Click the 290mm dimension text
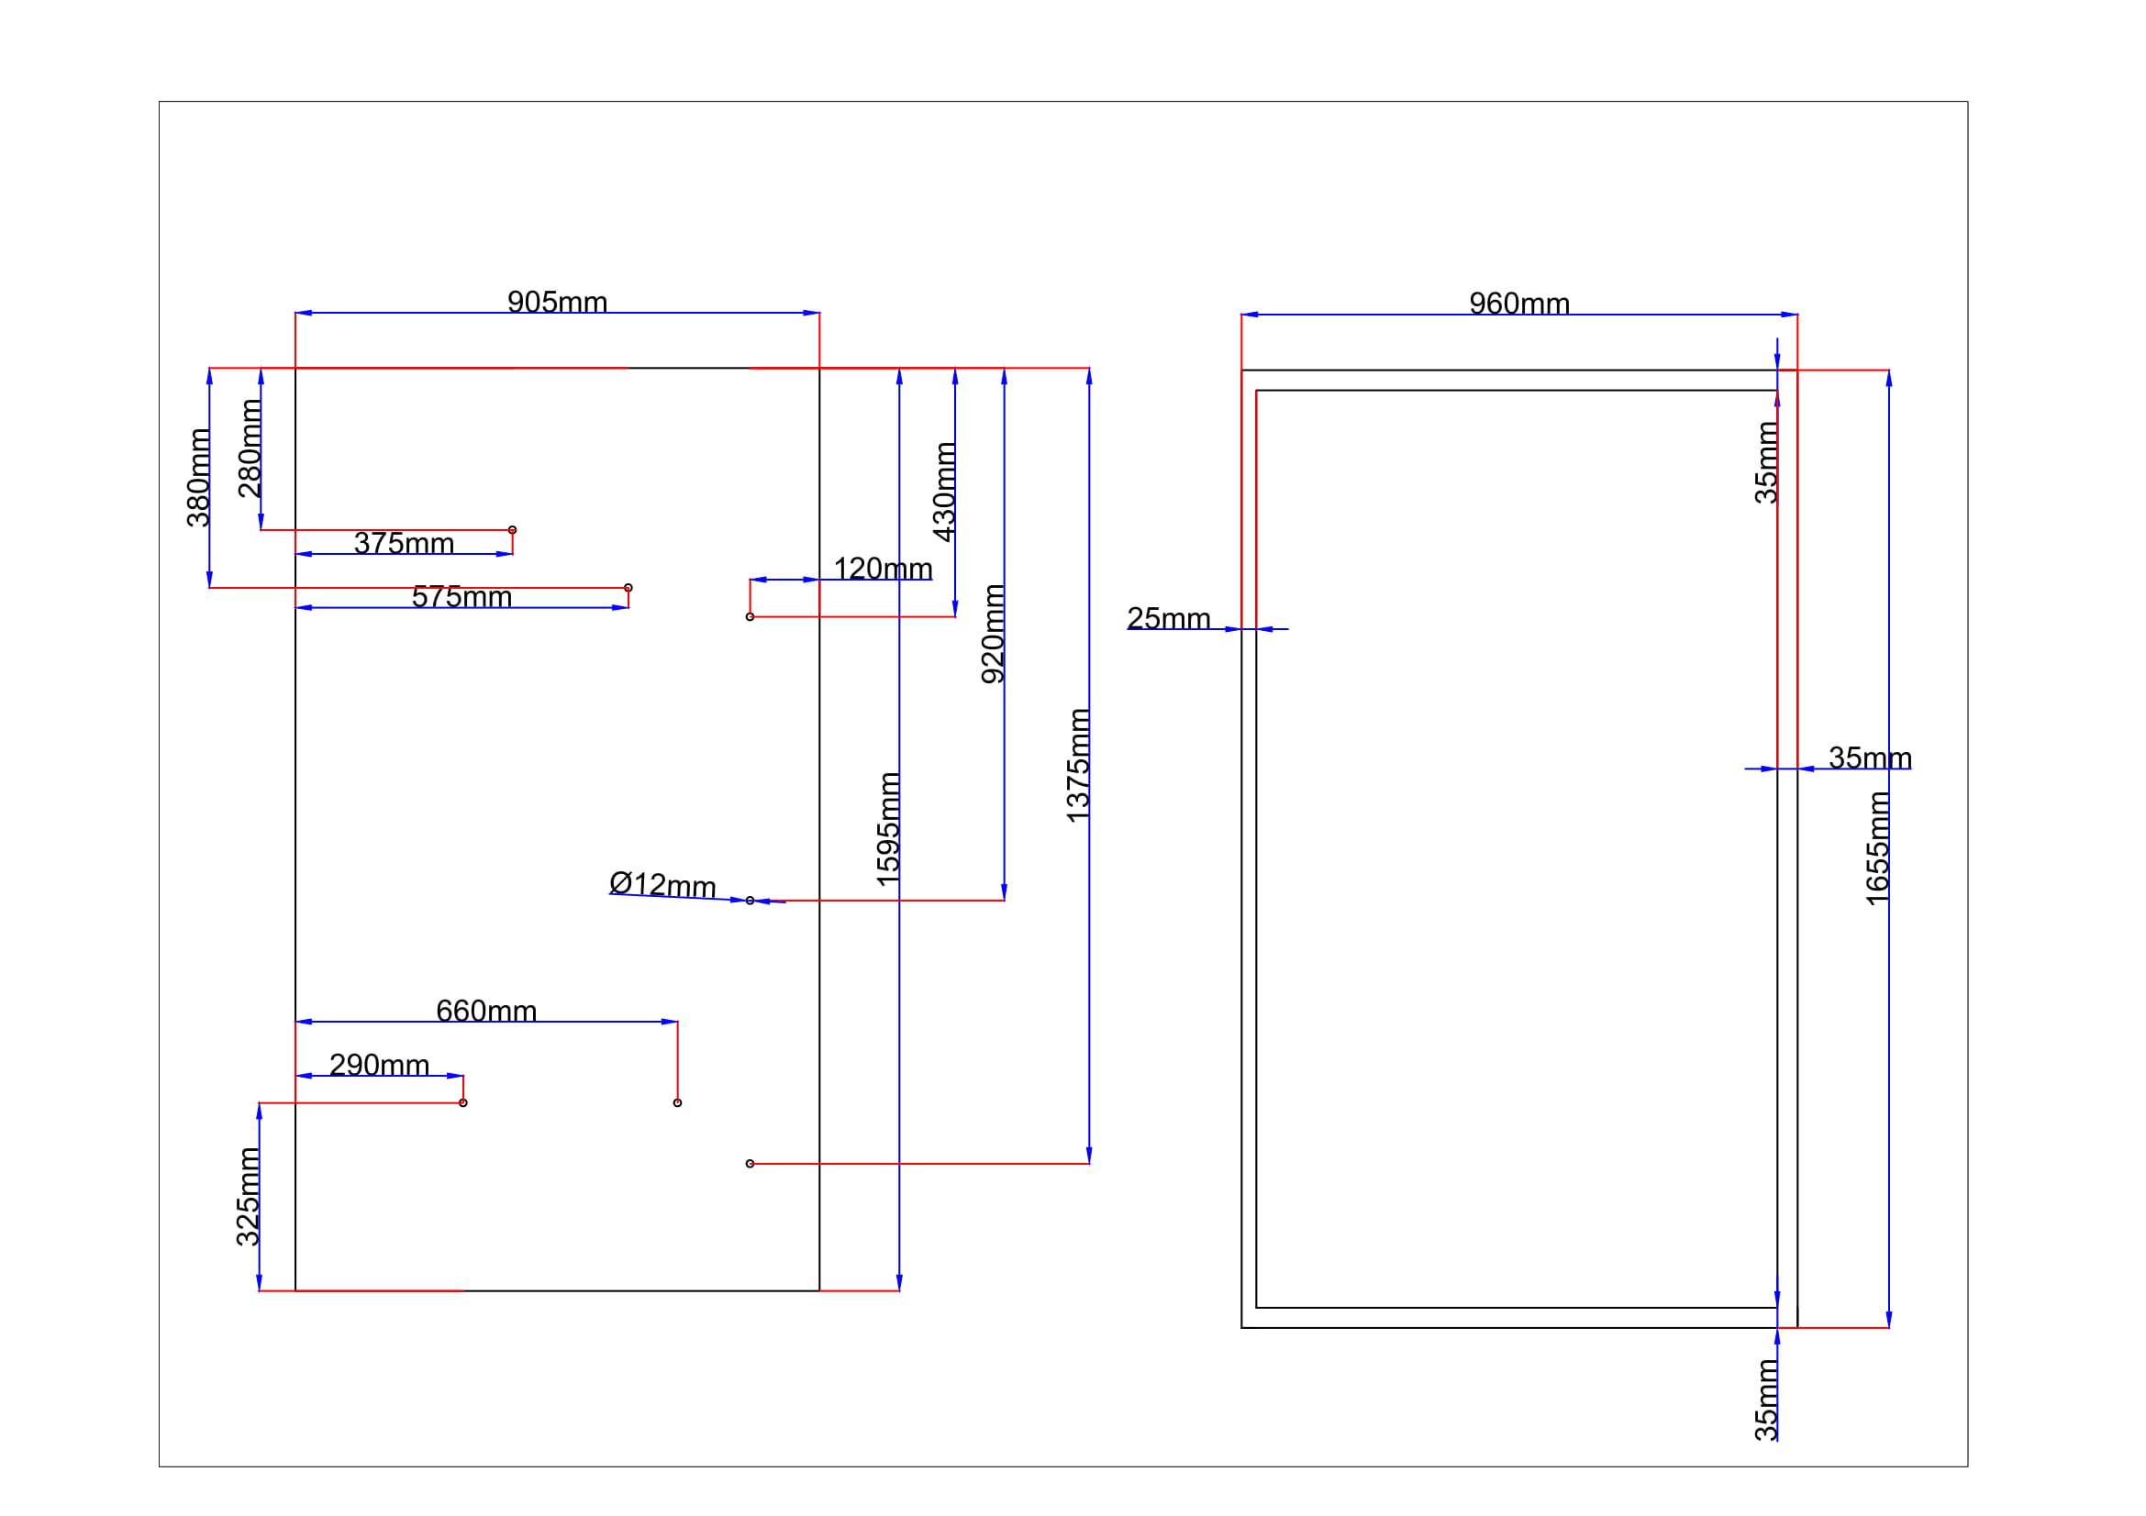The width and height of the screenshot is (2146, 1516). click(x=380, y=1065)
